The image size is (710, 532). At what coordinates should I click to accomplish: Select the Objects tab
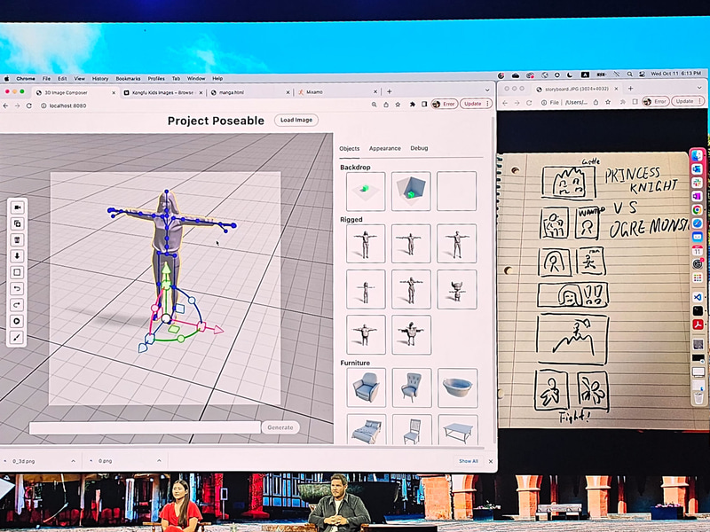click(x=350, y=148)
